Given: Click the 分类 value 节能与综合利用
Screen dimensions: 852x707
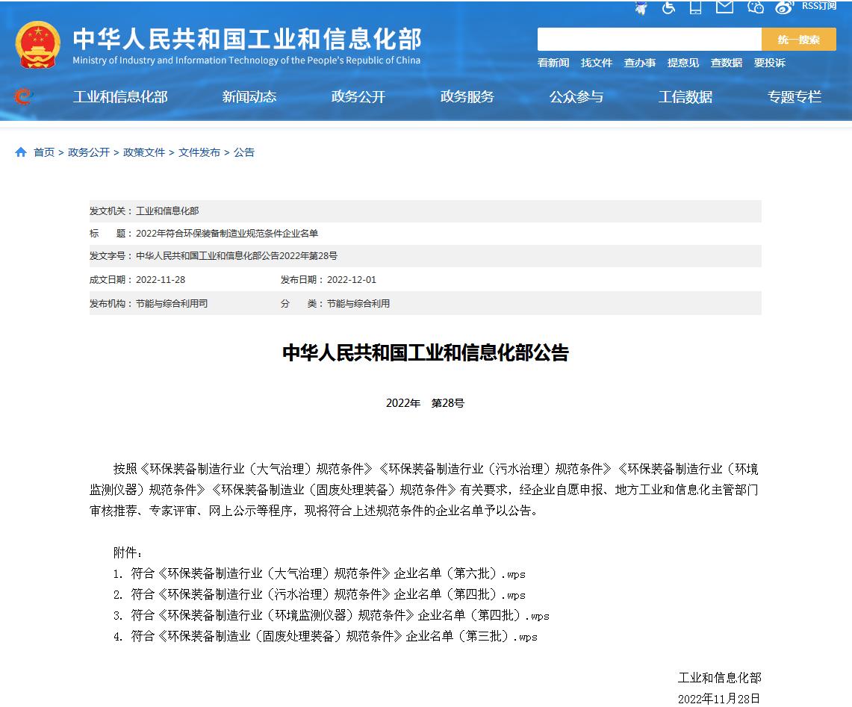Looking at the screenshot, I should (x=358, y=303).
